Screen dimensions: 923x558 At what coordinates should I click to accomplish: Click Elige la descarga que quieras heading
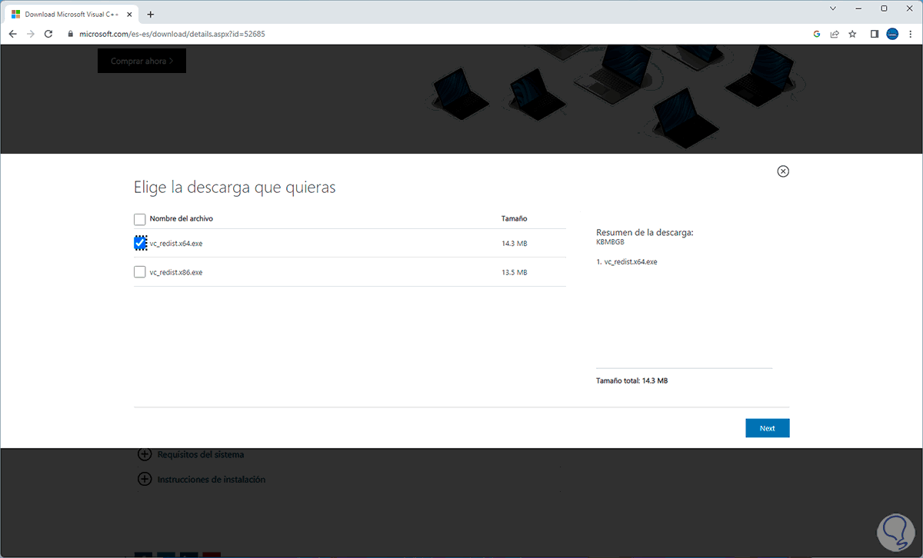tap(235, 187)
